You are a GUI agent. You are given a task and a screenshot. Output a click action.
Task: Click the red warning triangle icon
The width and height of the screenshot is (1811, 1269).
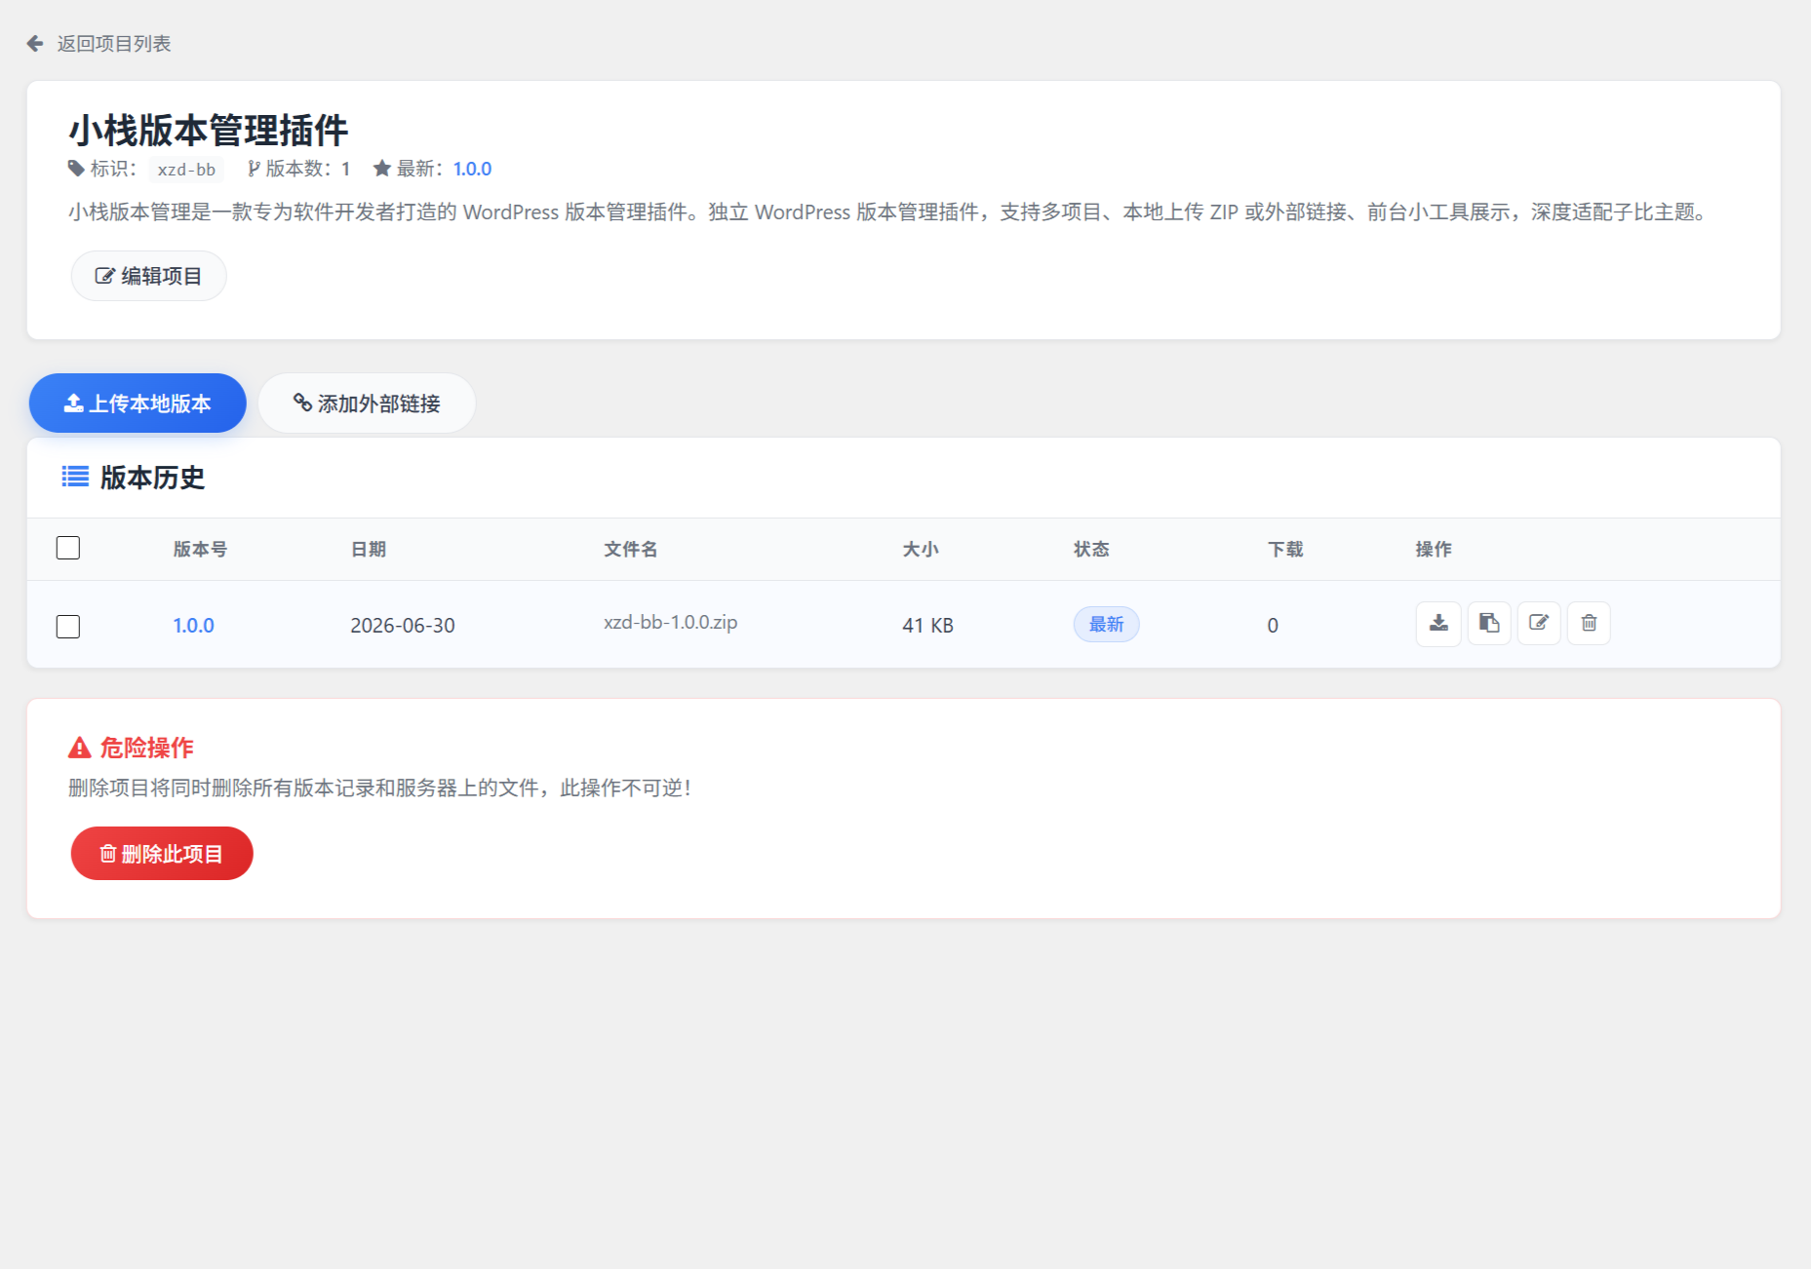[x=80, y=749]
